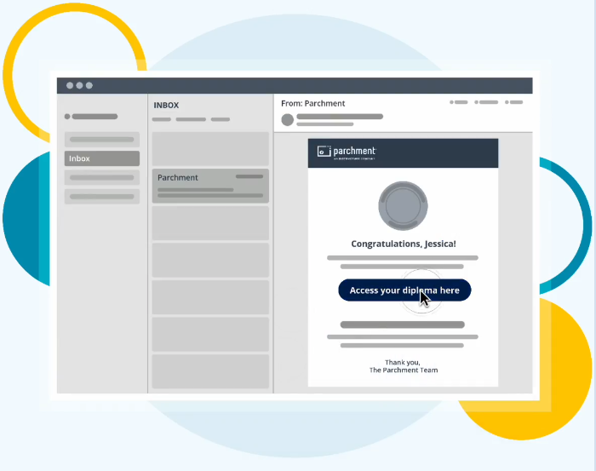Image resolution: width=596 pixels, height=471 pixels.
Task: Click the circular diploma seal image
Action: pos(403,206)
